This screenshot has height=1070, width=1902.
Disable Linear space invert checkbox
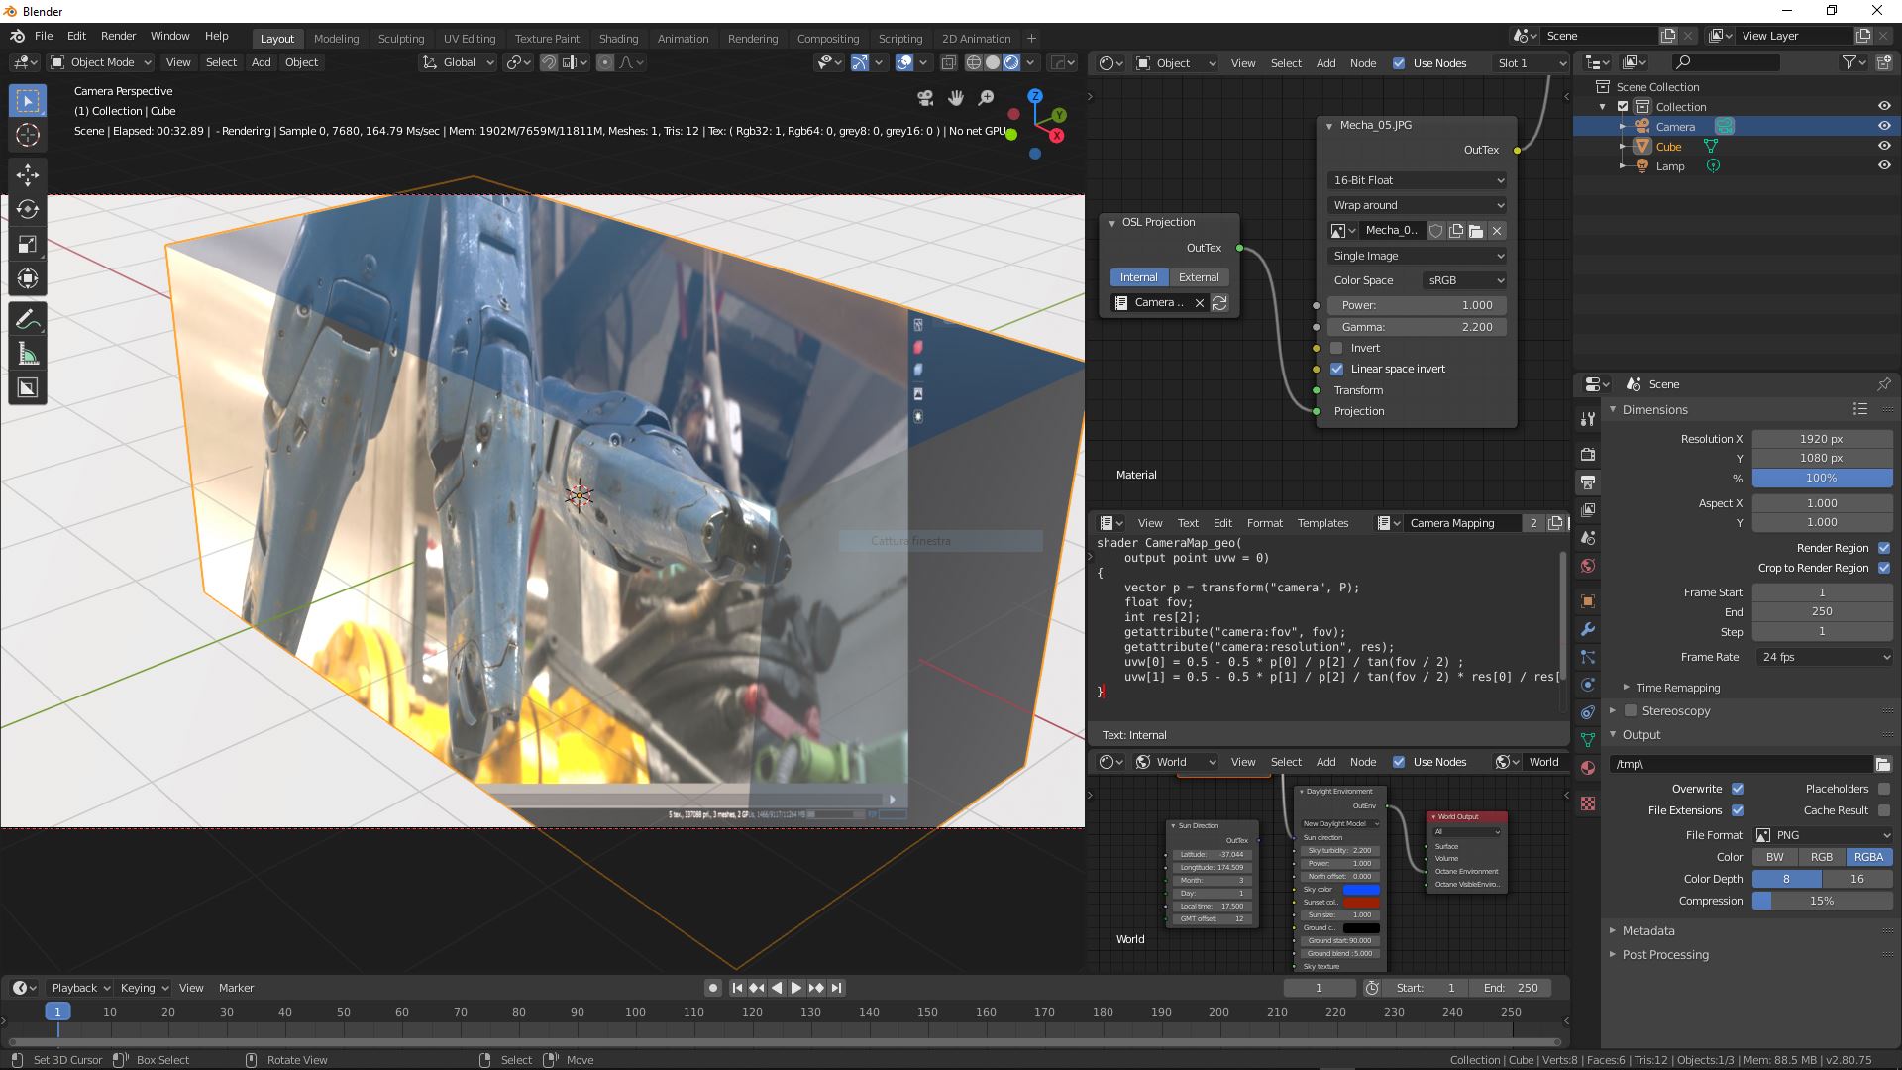[1337, 369]
